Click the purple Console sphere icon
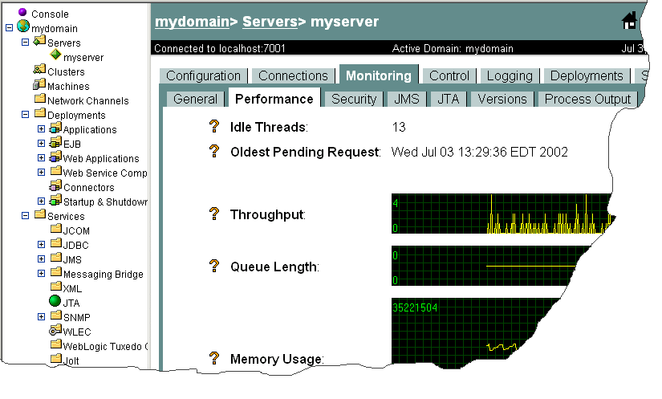 click(22, 12)
